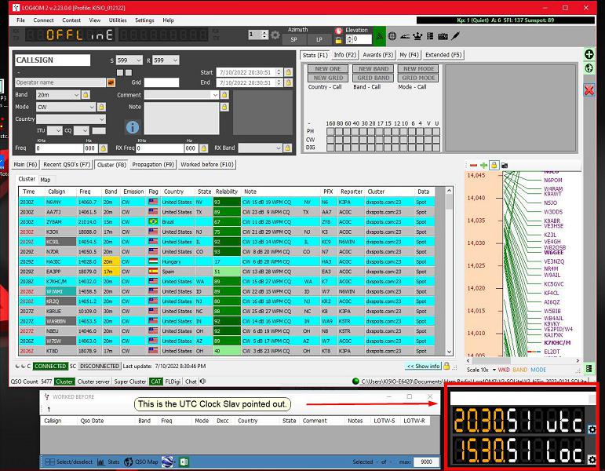Click the radio device icon in toolbar
Image resolution: width=605 pixels, height=471 pixels.
443,36
